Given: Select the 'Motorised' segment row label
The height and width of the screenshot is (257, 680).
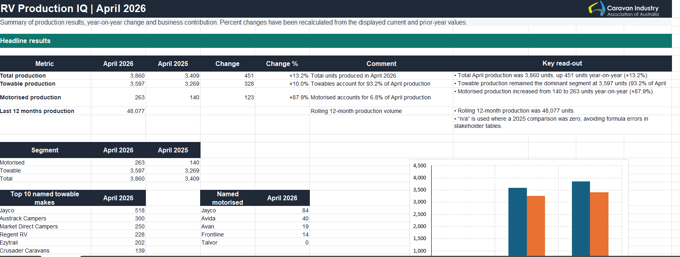Looking at the screenshot, I should tap(12, 162).
